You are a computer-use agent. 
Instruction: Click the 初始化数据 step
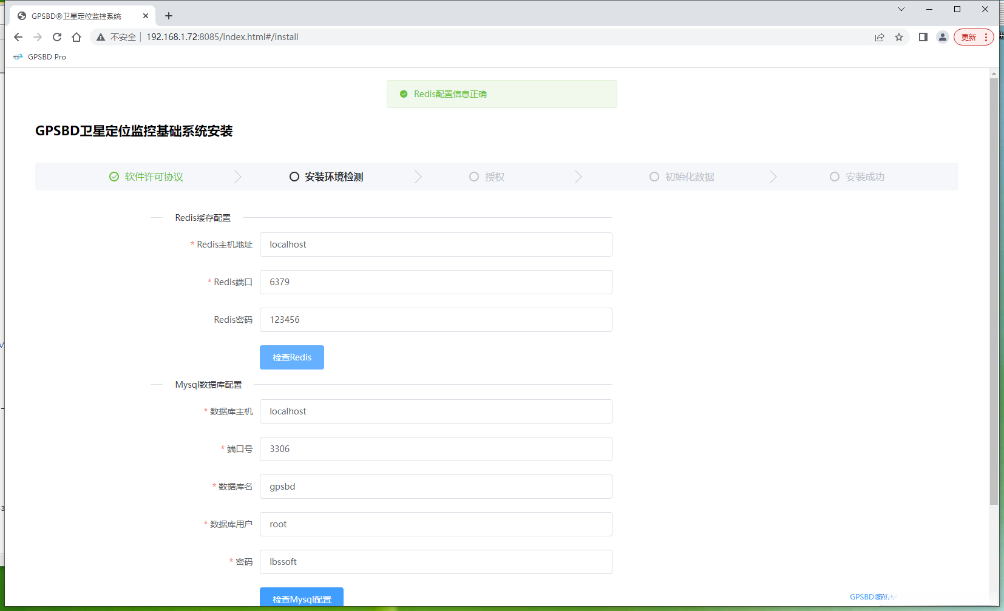(x=682, y=177)
